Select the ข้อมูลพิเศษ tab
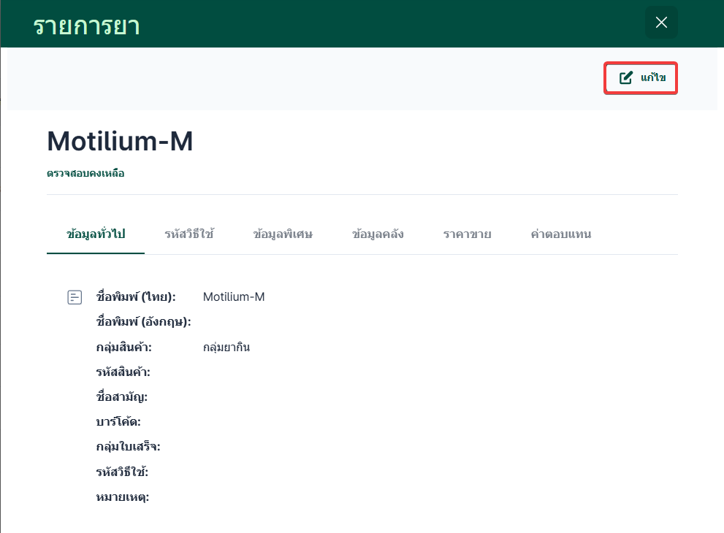Viewport: 724px width, 533px height. 283,234
